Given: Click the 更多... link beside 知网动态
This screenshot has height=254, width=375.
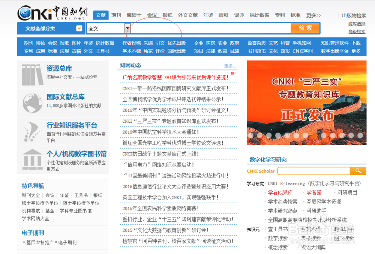Looking at the screenshot, I should (x=230, y=66).
